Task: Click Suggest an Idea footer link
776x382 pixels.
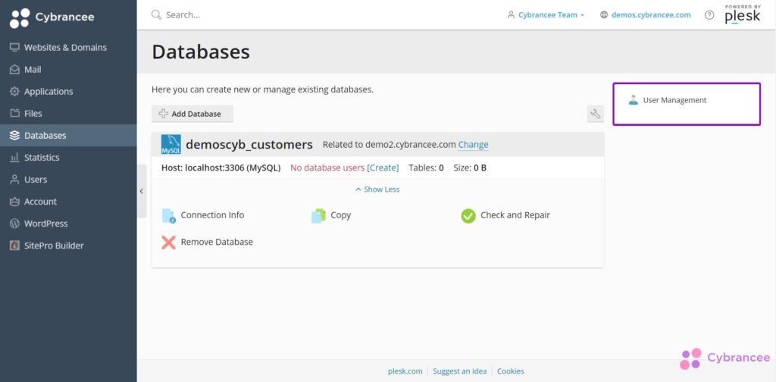Action: [460, 371]
